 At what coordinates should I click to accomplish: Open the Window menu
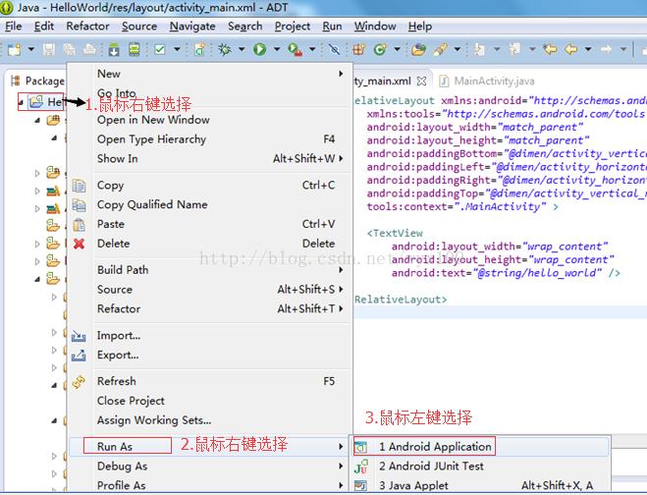[375, 27]
